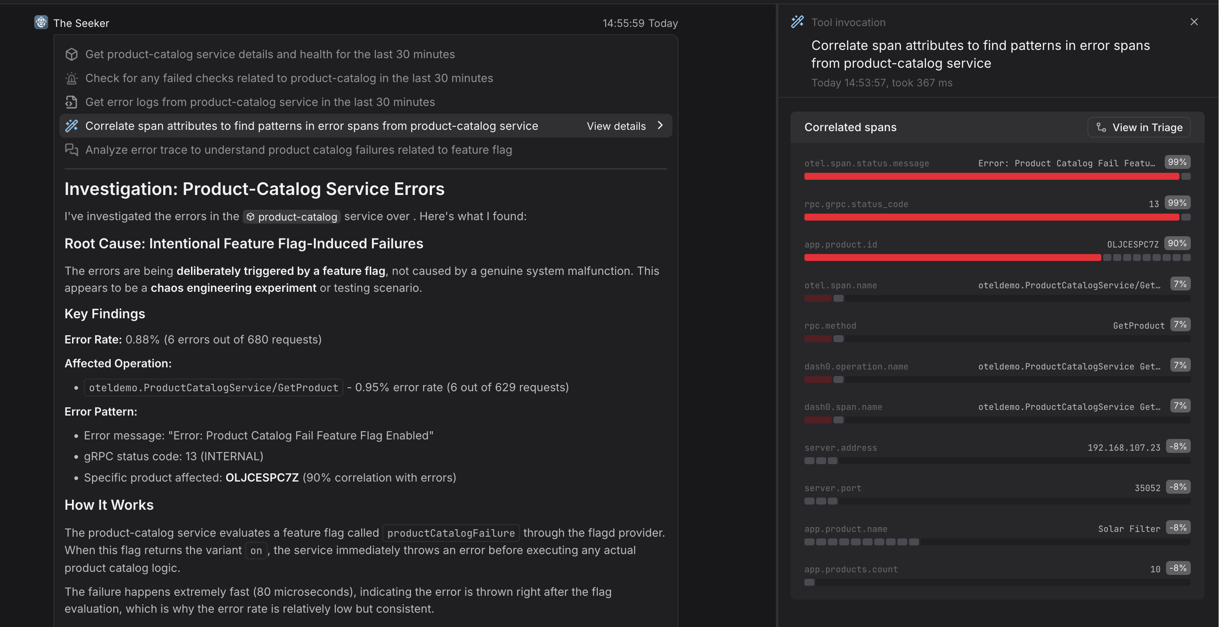Image resolution: width=1219 pixels, height=627 pixels.
Task: Click the 90% badge for app.product.id
Action: pos(1177,243)
